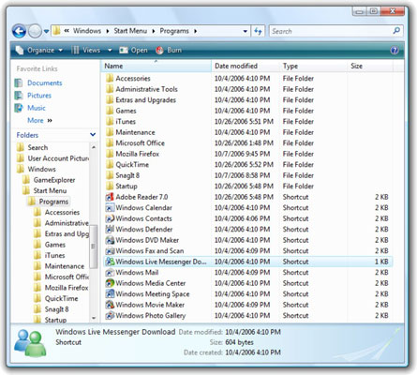This screenshot has height=375, width=417.
Task: Open the Organize menu
Action: tap(39, 50)
